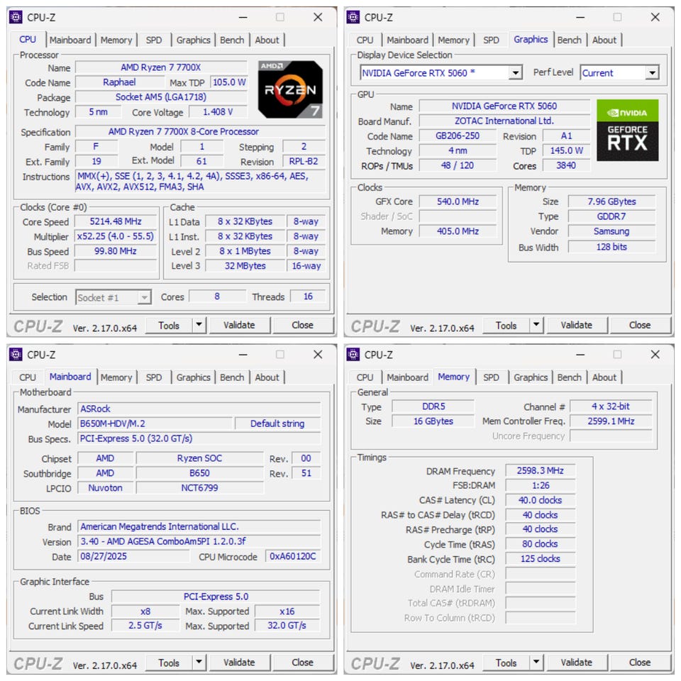Open About tab in the CPU window
Image resolution: width=681 pixels, height=681 pixels.
click(267, 40)
